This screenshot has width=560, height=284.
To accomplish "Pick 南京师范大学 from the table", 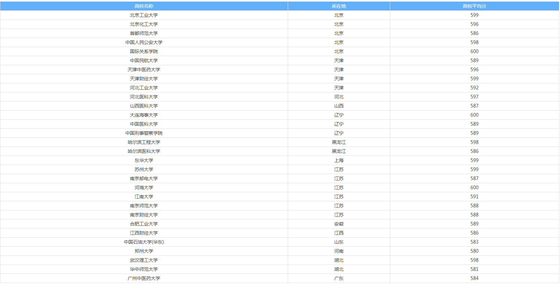I will click(x=144, y=206).
